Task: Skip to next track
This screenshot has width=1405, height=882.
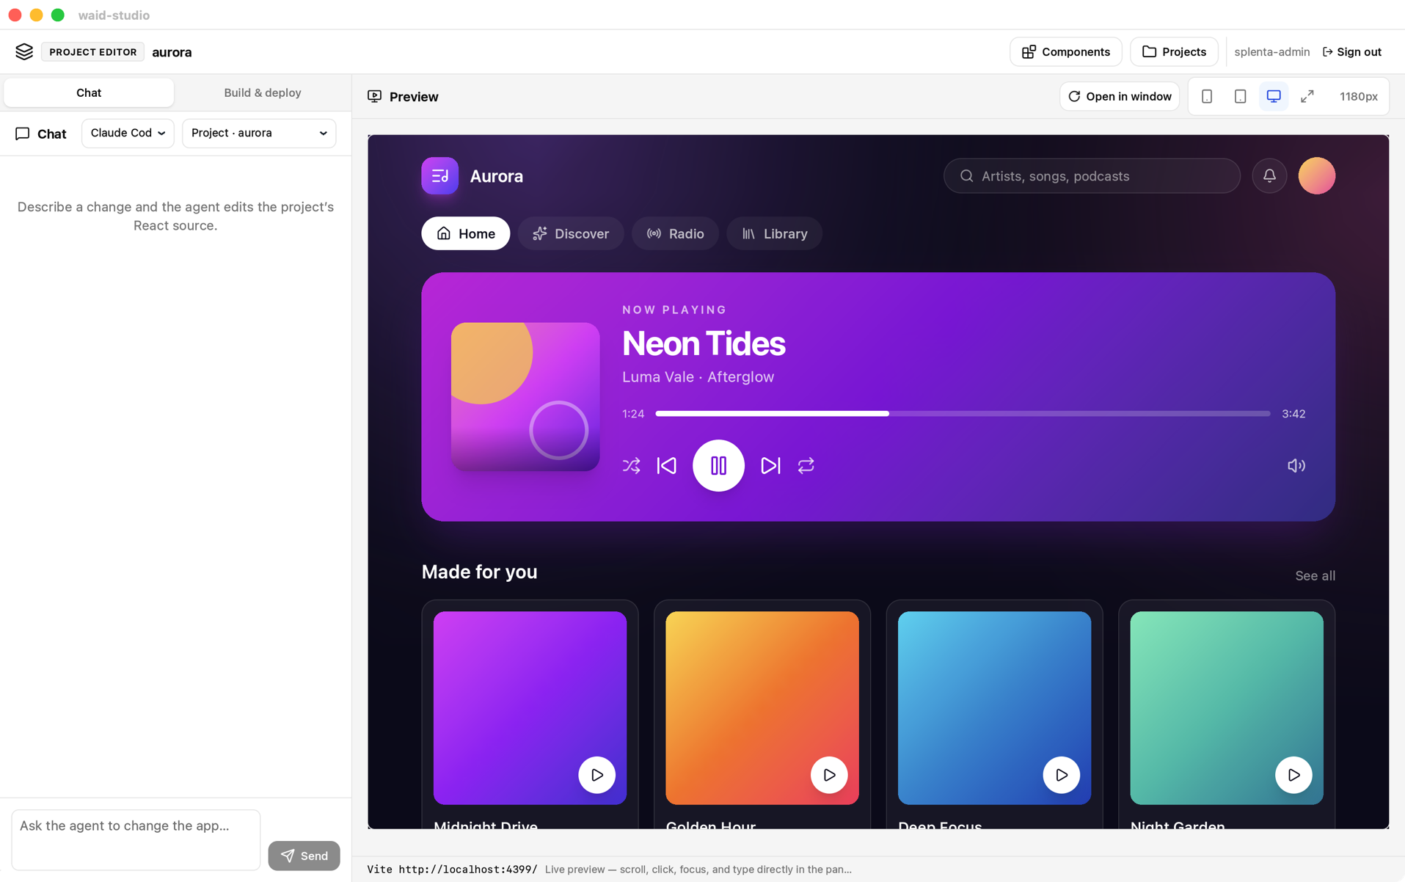Action: 770,466
